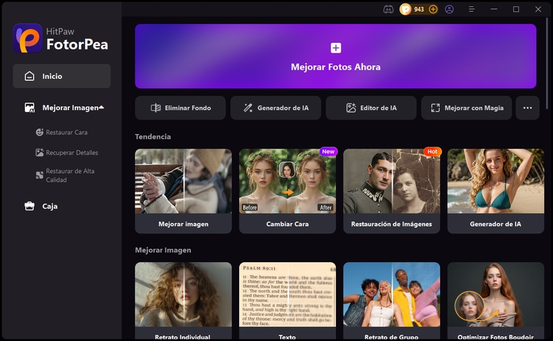This screenshot has width=553, height=341.
Task: Click the Restaurar Cara face icon
Action: click(40, 132)
